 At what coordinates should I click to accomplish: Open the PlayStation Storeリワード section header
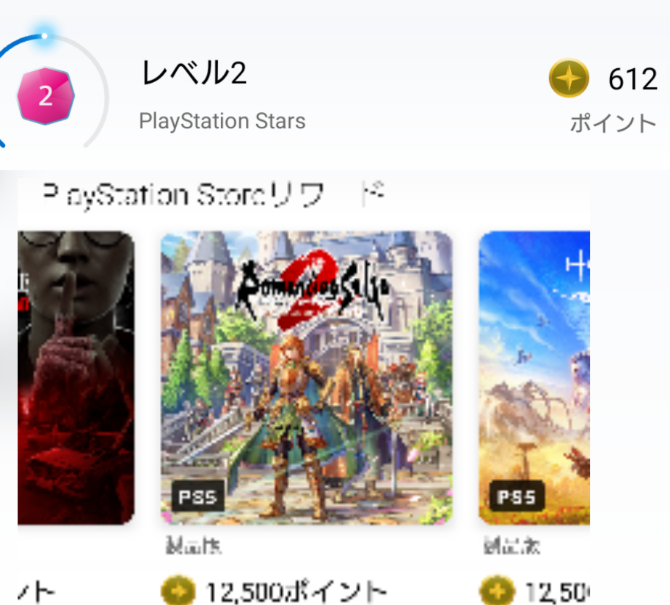point(214,195)
